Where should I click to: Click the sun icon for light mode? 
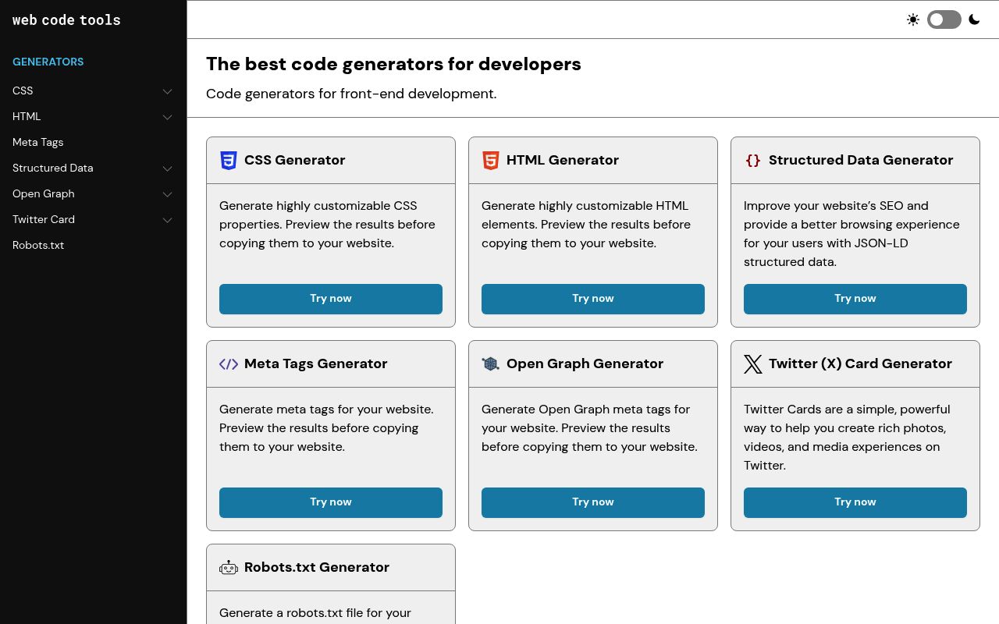point(913,19)
